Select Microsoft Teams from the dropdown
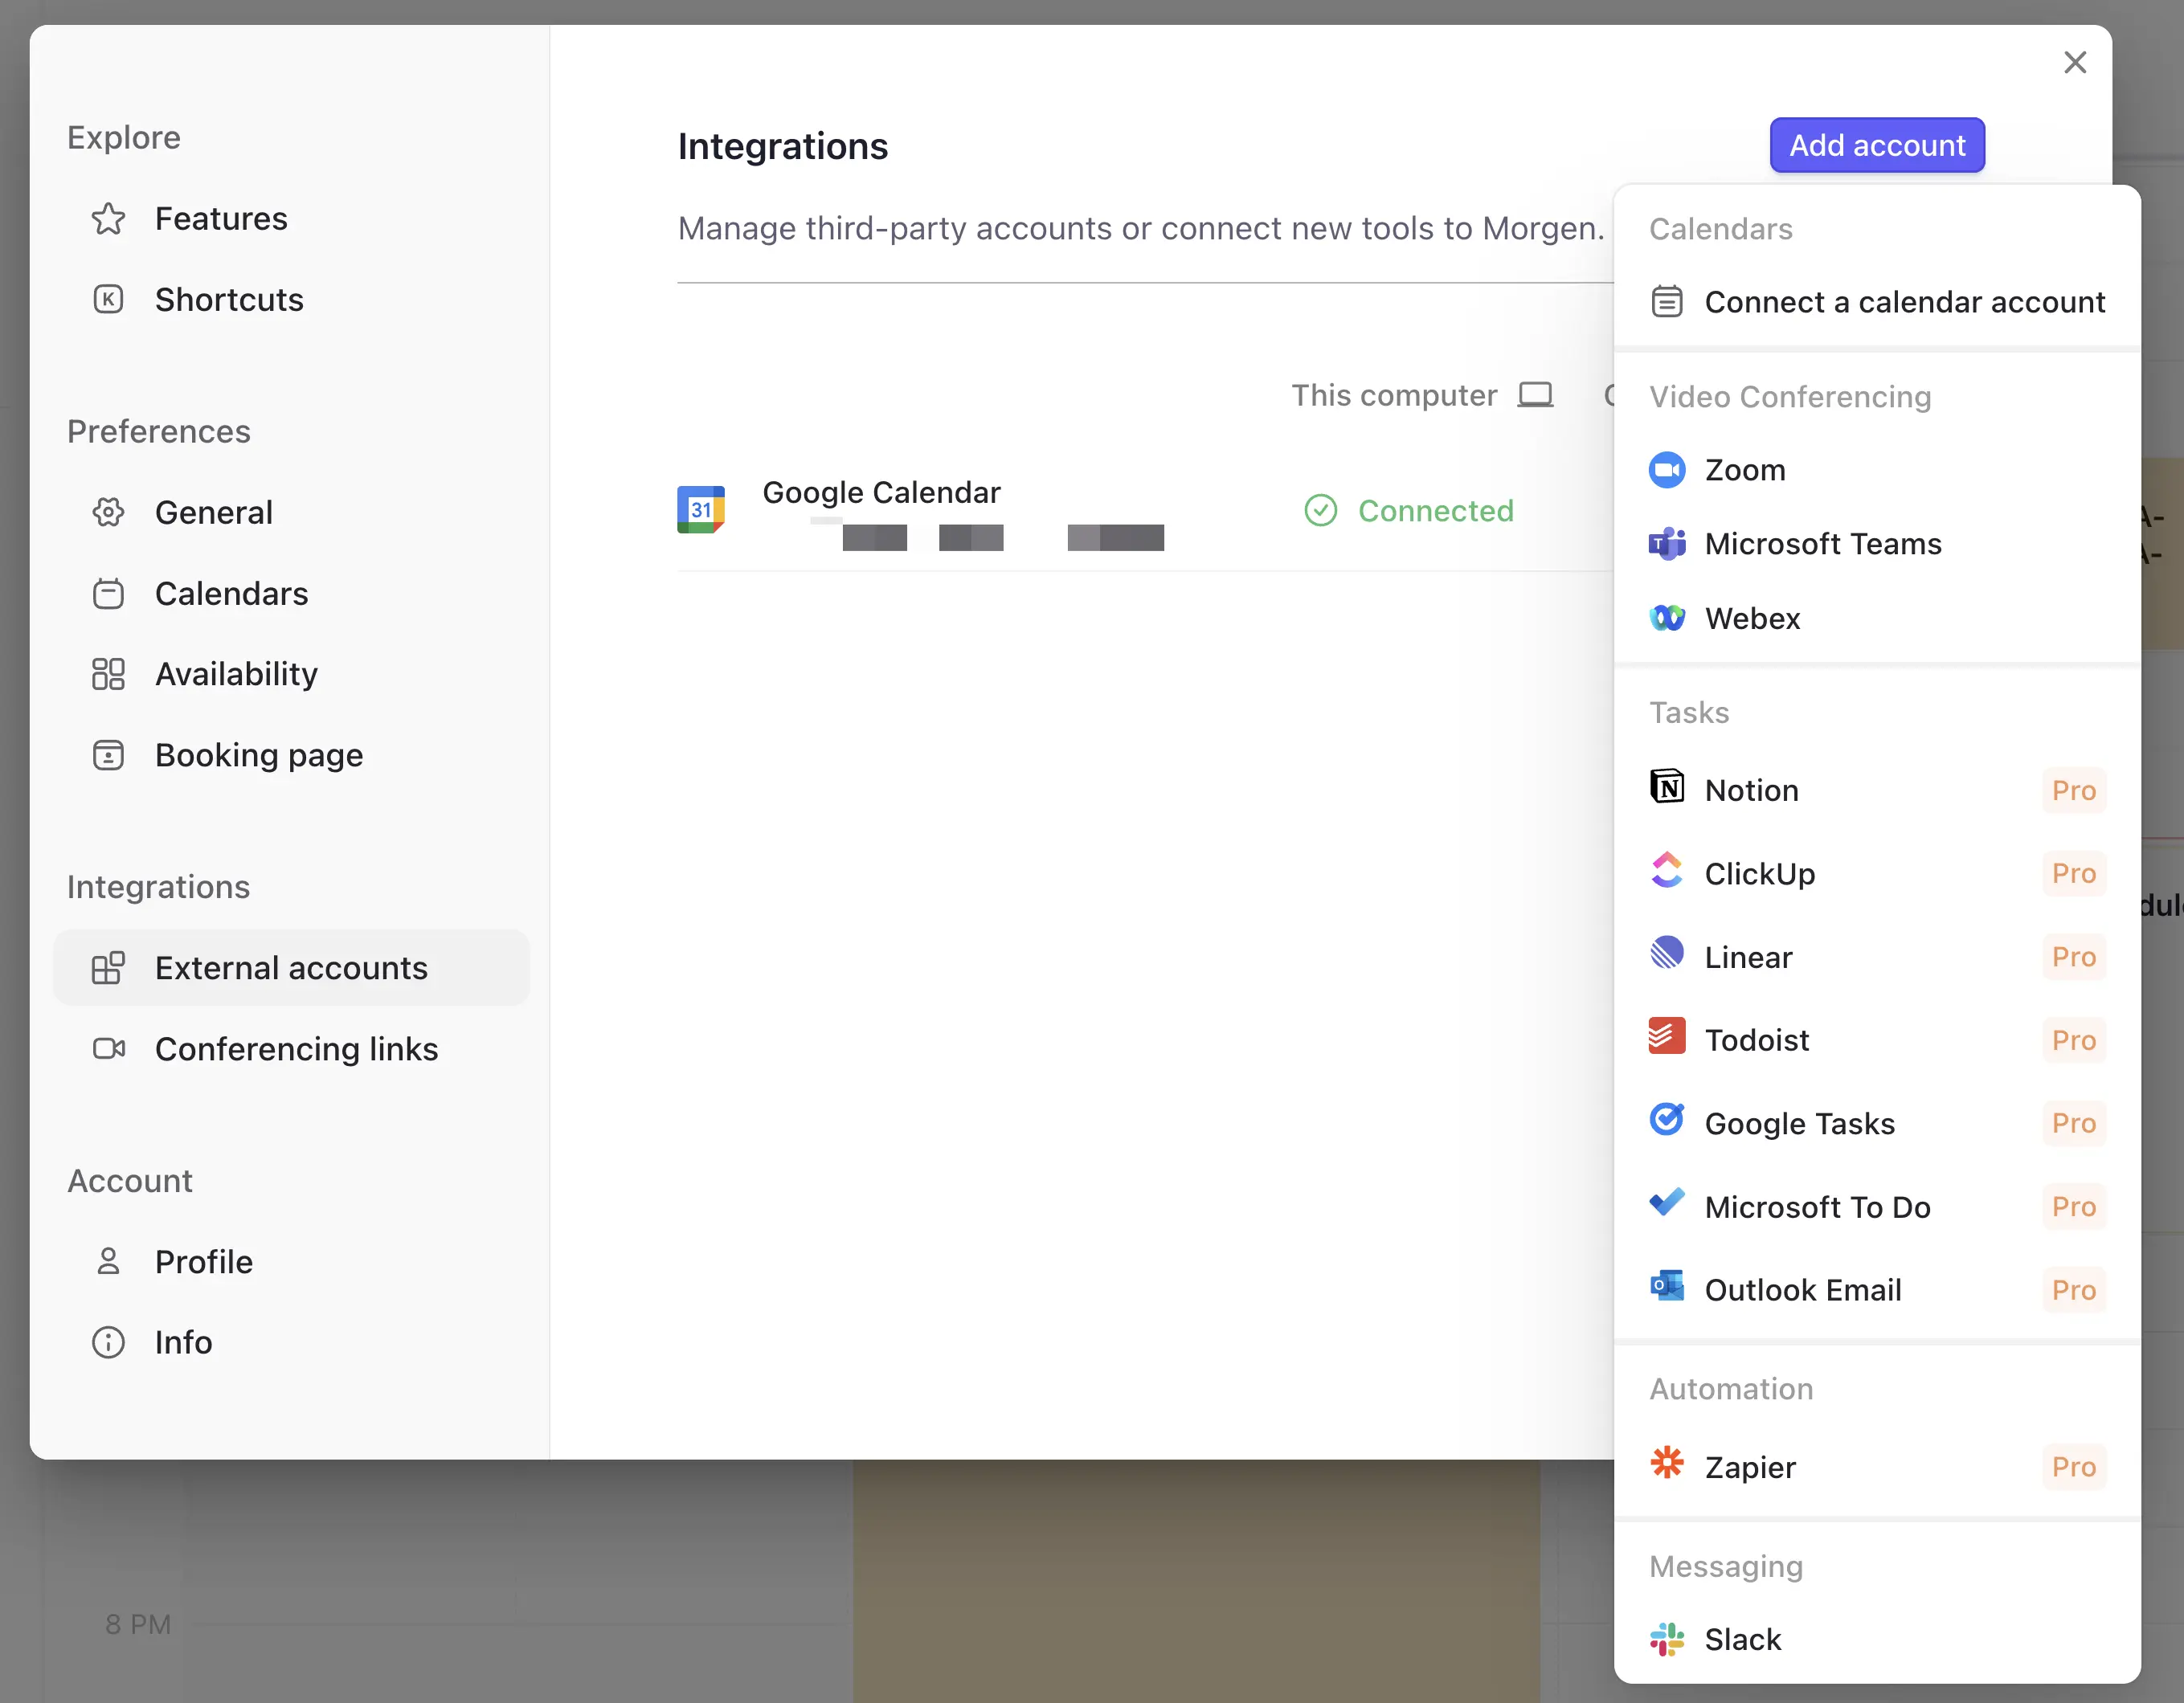Viewport: 2184px width, 1703px height. [1877, 544]
